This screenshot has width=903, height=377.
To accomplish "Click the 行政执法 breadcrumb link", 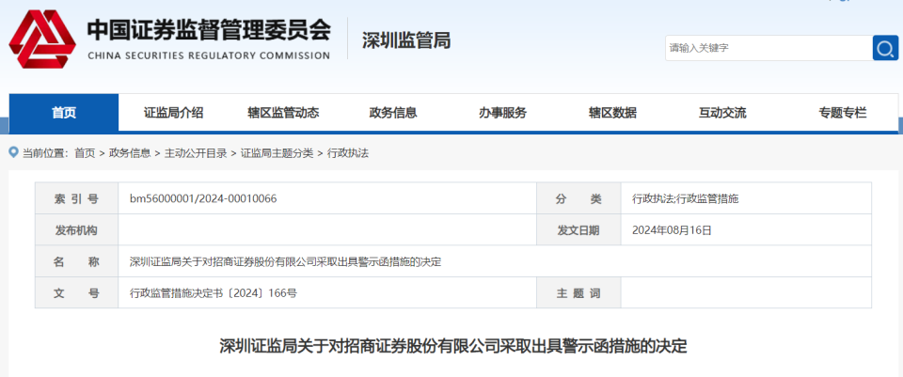I will pyautogui.click(x=348, y=153).
